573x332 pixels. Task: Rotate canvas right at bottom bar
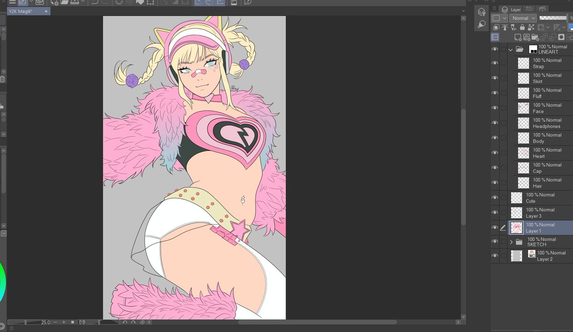(x=133, y=322)
